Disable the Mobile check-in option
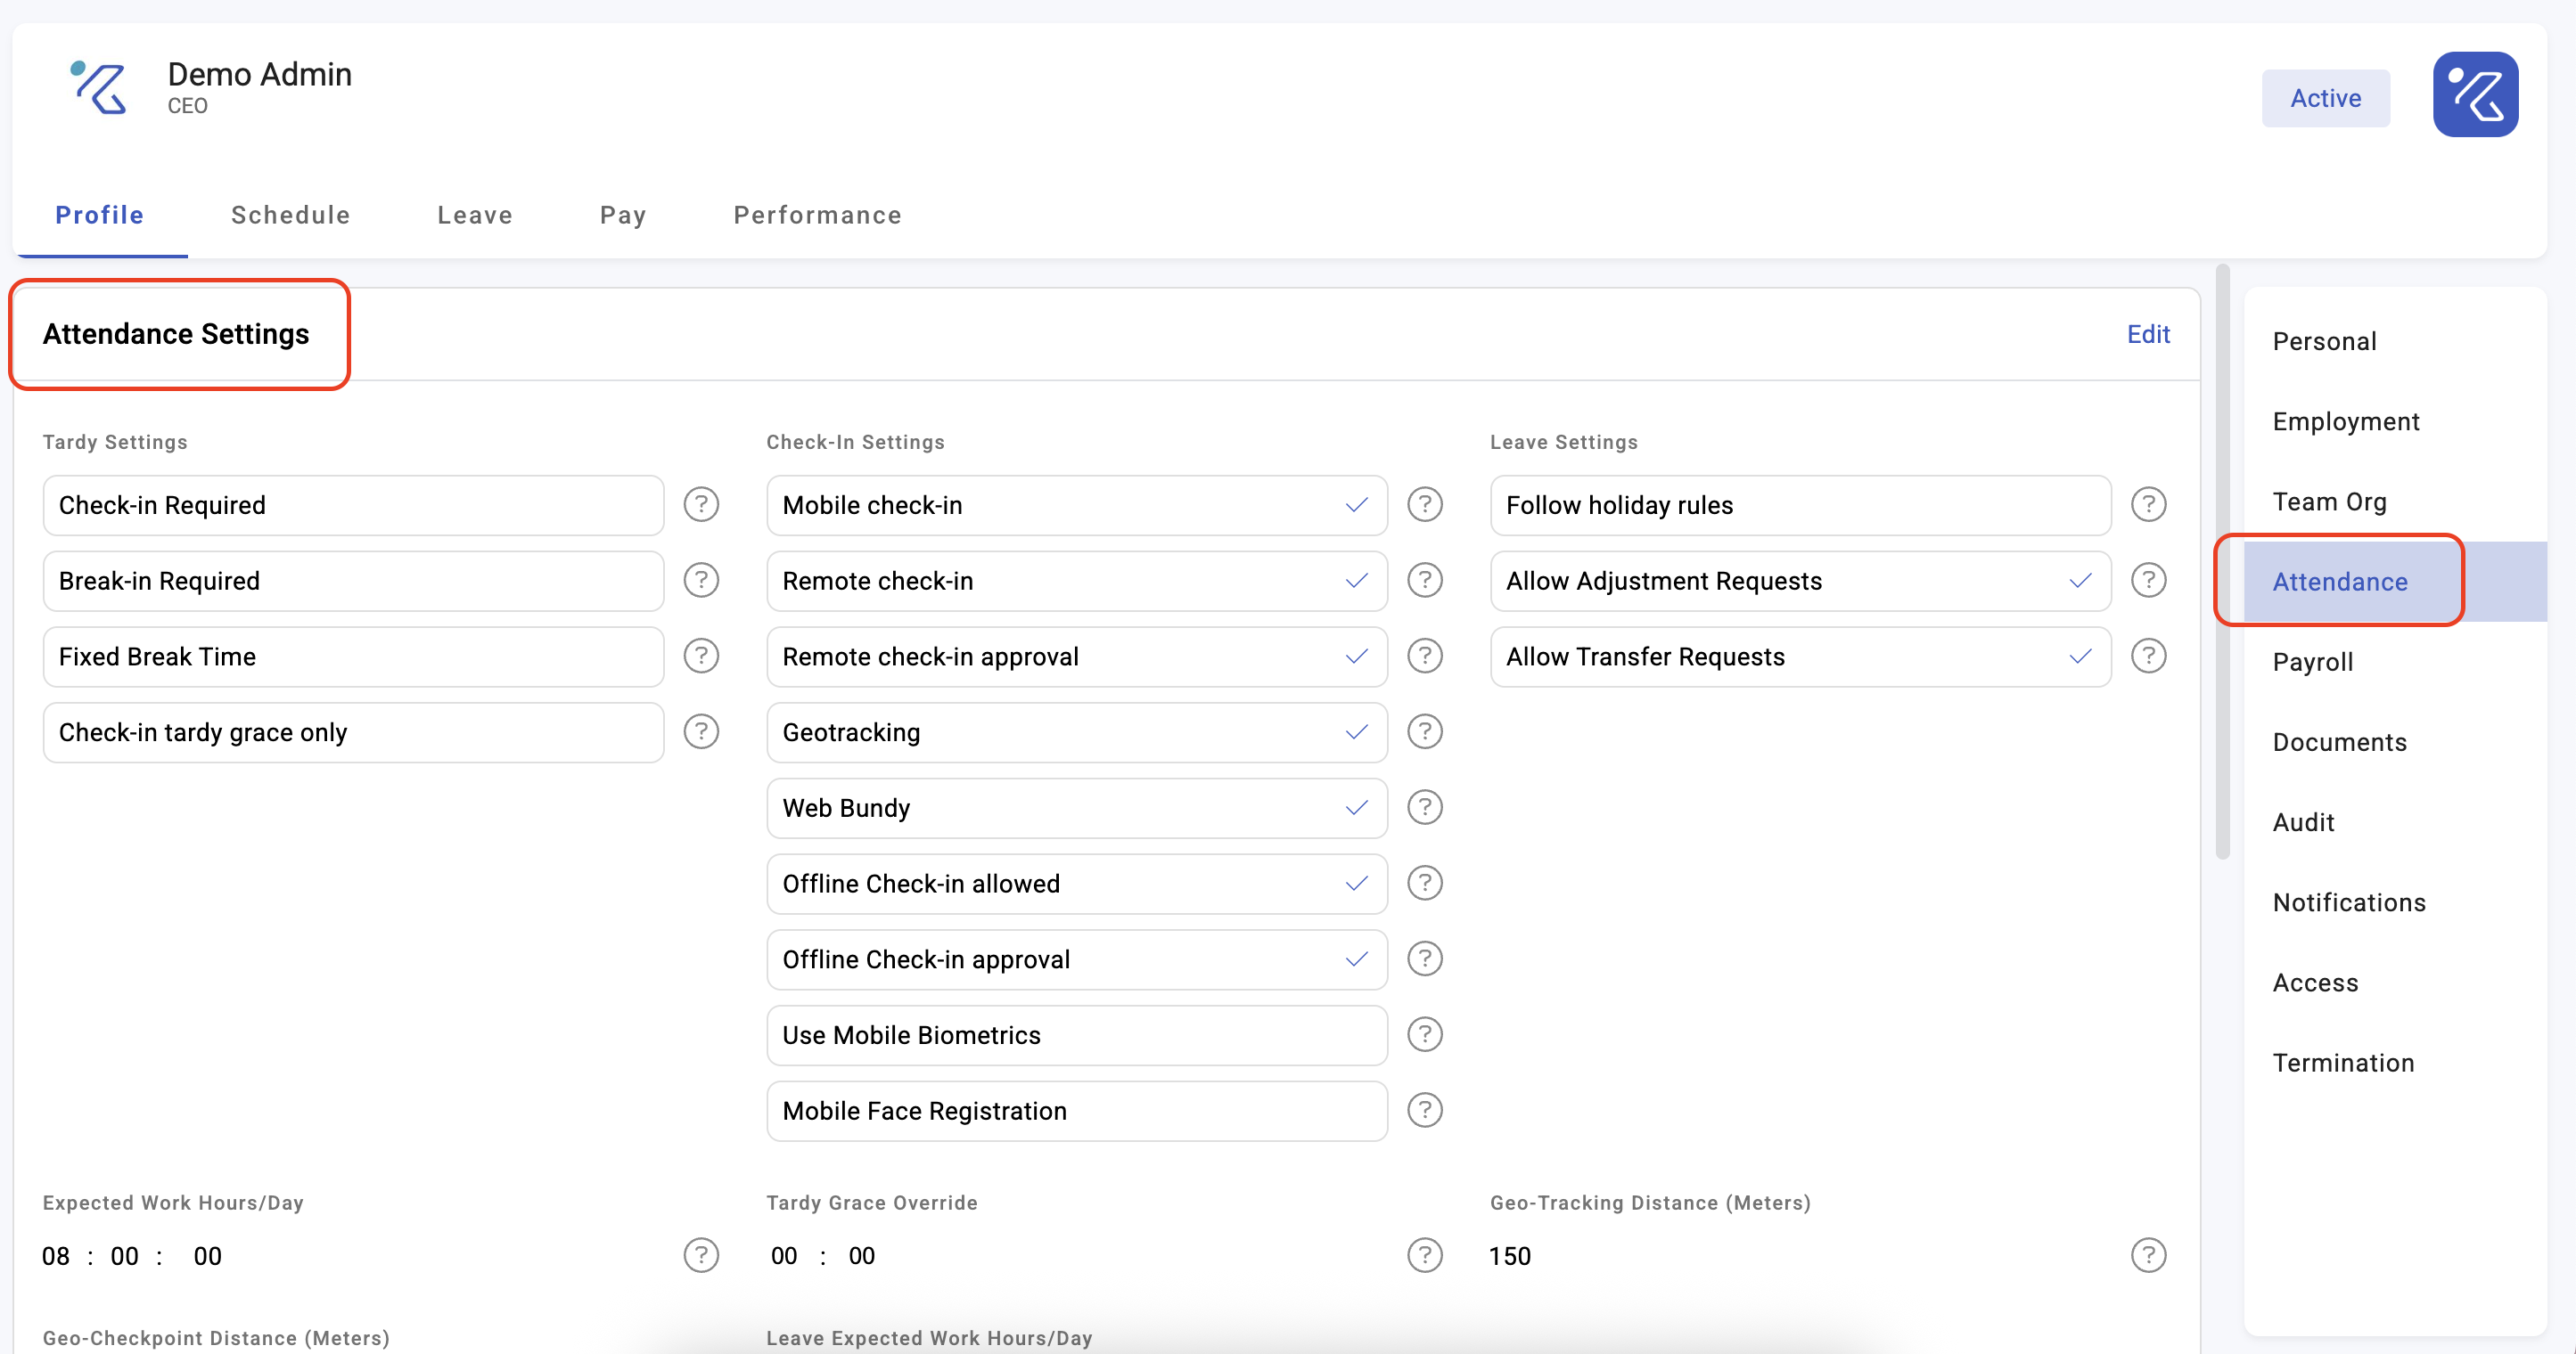Screen dimensions: 2576x1354 [x=1077, y=506]
